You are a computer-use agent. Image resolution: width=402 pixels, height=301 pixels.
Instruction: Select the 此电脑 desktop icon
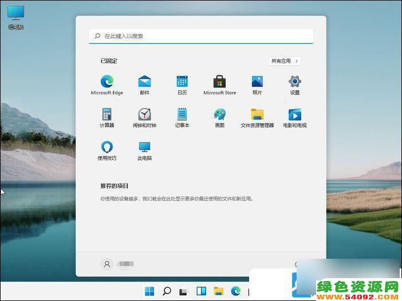pyautogui.click(x=16, y=17)
